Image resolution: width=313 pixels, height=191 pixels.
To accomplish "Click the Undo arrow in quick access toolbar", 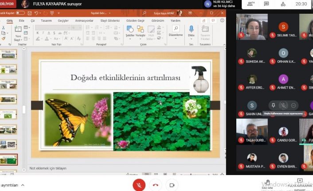I will click(36, 13).
